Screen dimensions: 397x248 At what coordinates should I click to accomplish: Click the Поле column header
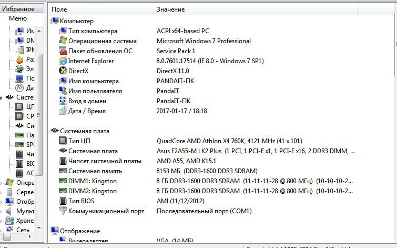100,9
